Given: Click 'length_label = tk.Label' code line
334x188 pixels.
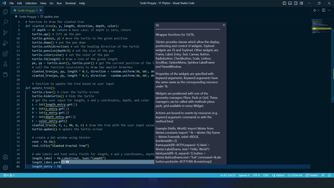Looking at the screenshot, I should click(x=69, y=158).
